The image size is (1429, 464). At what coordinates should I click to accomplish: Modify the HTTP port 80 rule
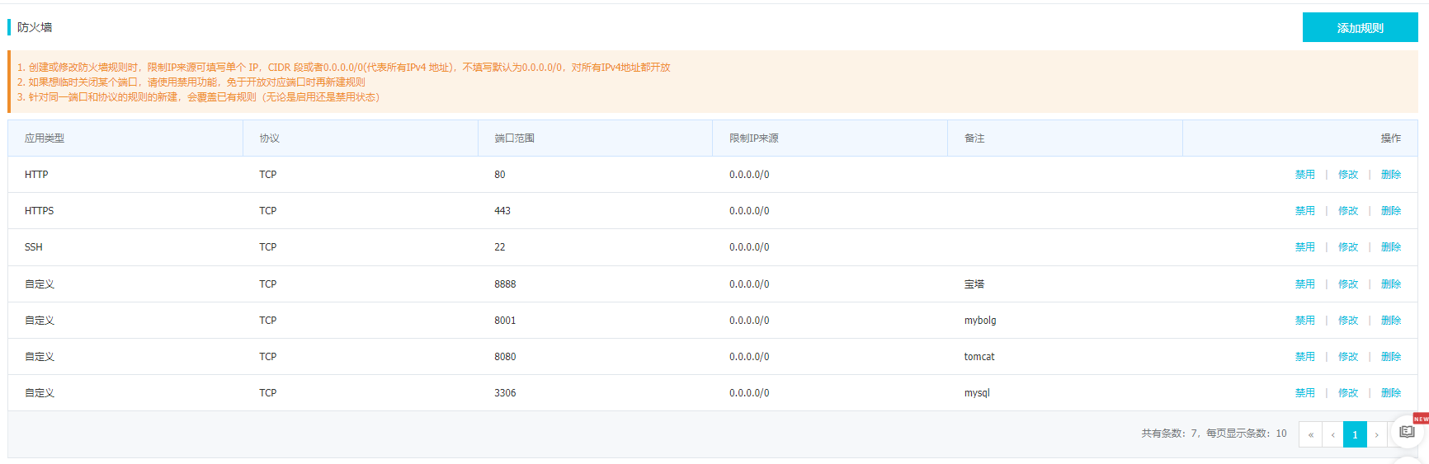[1348, 175]
